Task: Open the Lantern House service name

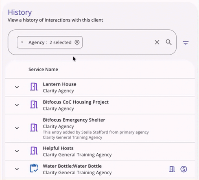Action: coord(59,84)
